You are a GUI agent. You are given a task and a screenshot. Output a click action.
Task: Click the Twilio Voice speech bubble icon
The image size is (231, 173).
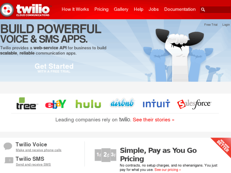pyautogui.click(x=8, y=146)
